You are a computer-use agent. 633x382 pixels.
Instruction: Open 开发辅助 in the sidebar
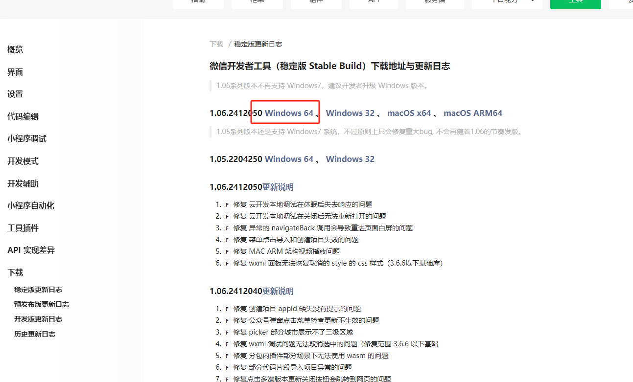pos(23,183)
